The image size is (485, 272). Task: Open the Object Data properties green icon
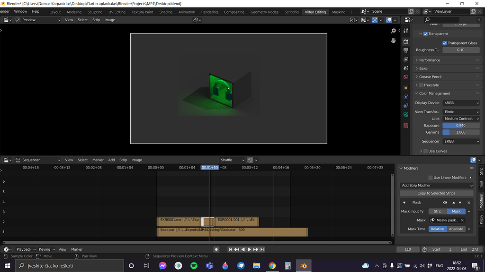click(x=406, y=114)
